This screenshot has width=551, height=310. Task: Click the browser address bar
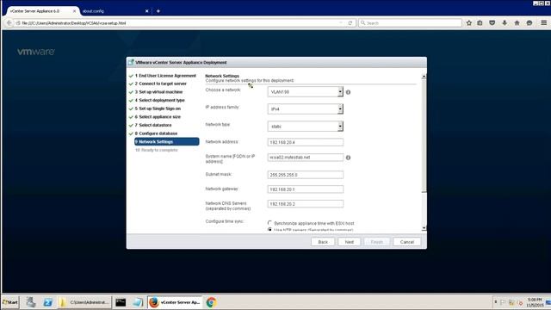(x=179, y=23)
